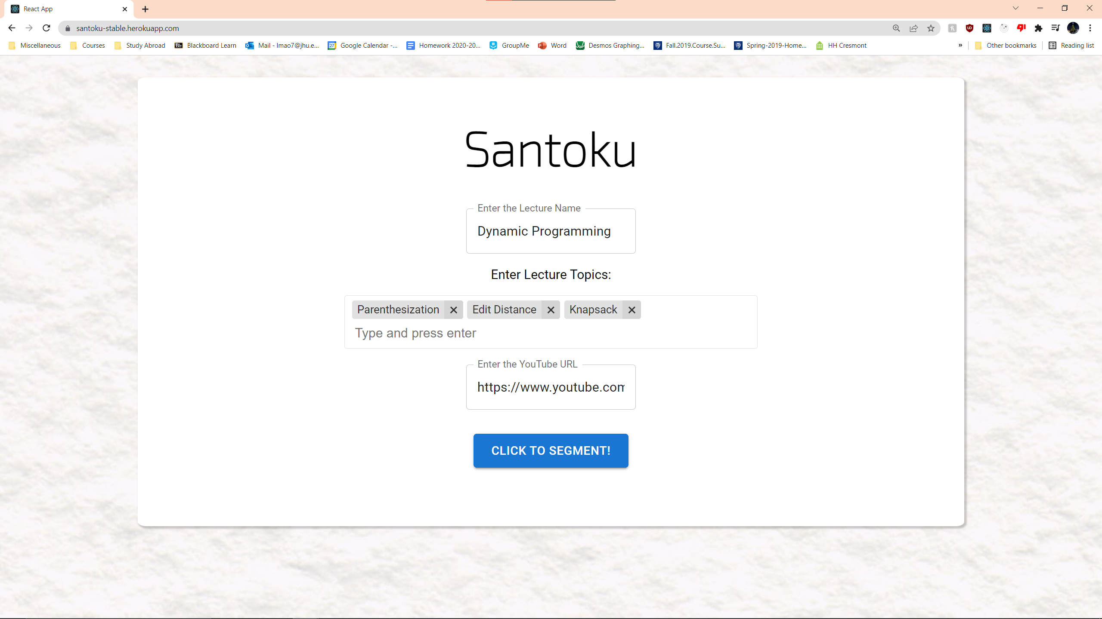Reload the page with refresh icon
This screenshot has width=1102, height=619.
[x=46, y=28]
